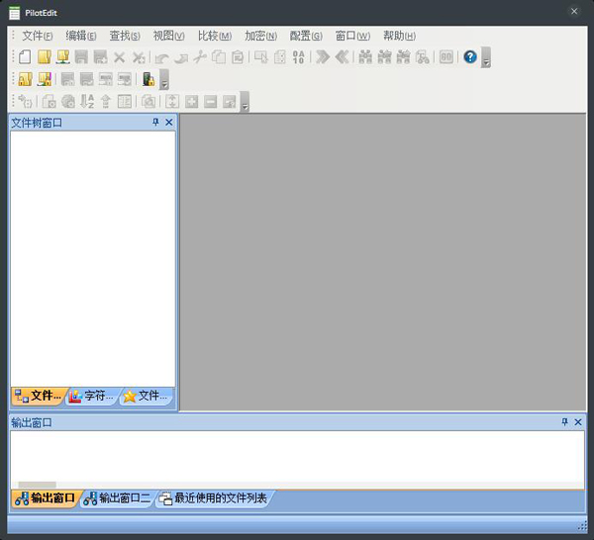Open the 配置(G) menu

(306, 36)
